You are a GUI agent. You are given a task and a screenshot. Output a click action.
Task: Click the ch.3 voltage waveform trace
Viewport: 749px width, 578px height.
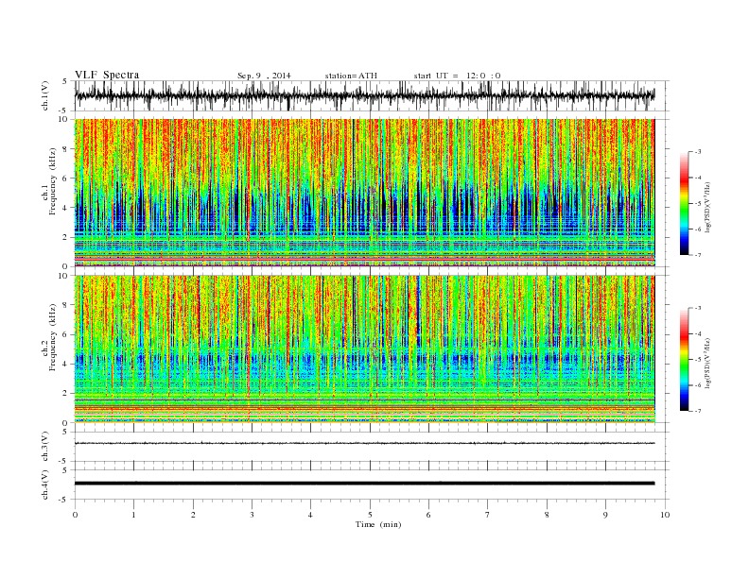pyautogui.click(x=364, y=444)
